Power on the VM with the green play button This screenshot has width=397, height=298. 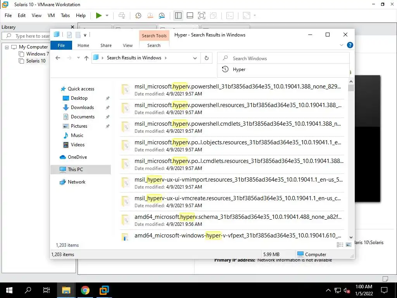(x=99, y=16)
